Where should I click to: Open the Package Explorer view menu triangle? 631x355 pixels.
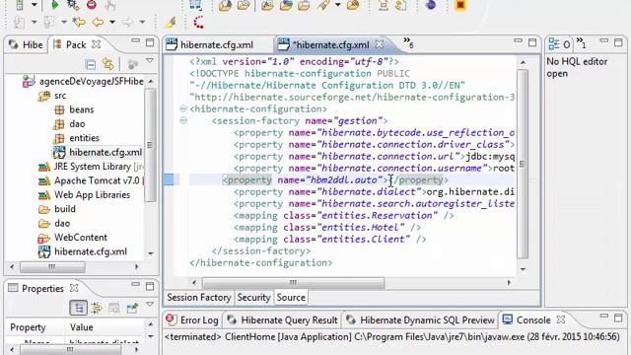click(150, 61)
